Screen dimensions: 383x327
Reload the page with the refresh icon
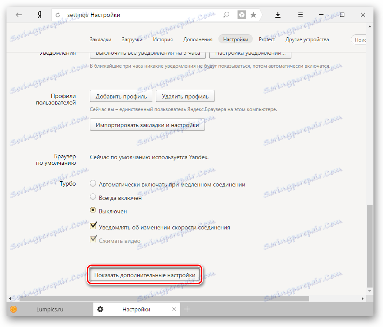[58, 15]
